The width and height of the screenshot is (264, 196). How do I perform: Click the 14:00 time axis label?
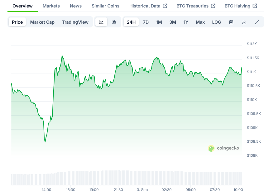(x=46, y=190)
